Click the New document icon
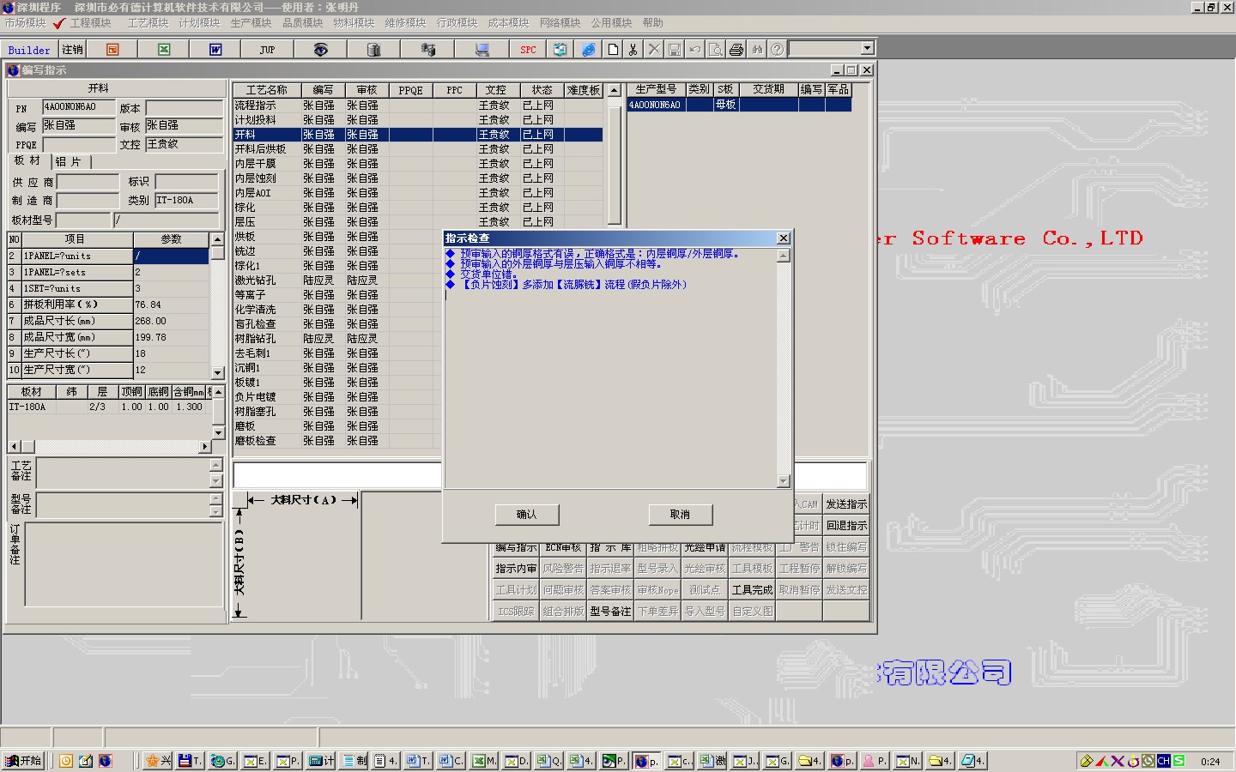This screenshot has width=1236, height=772. coord(613,50)
